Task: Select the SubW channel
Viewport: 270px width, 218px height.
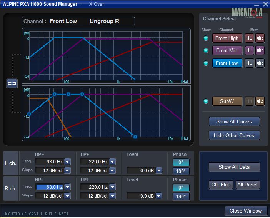Action: (x=227, y=101)
